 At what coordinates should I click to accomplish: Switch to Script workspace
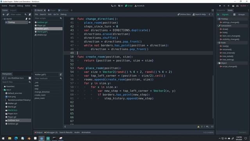[129, 6]
